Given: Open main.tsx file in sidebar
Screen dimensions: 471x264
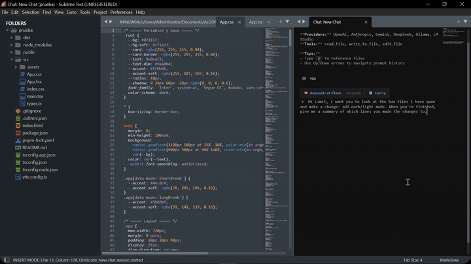Looking at the screenshot, I should point(35,96).
